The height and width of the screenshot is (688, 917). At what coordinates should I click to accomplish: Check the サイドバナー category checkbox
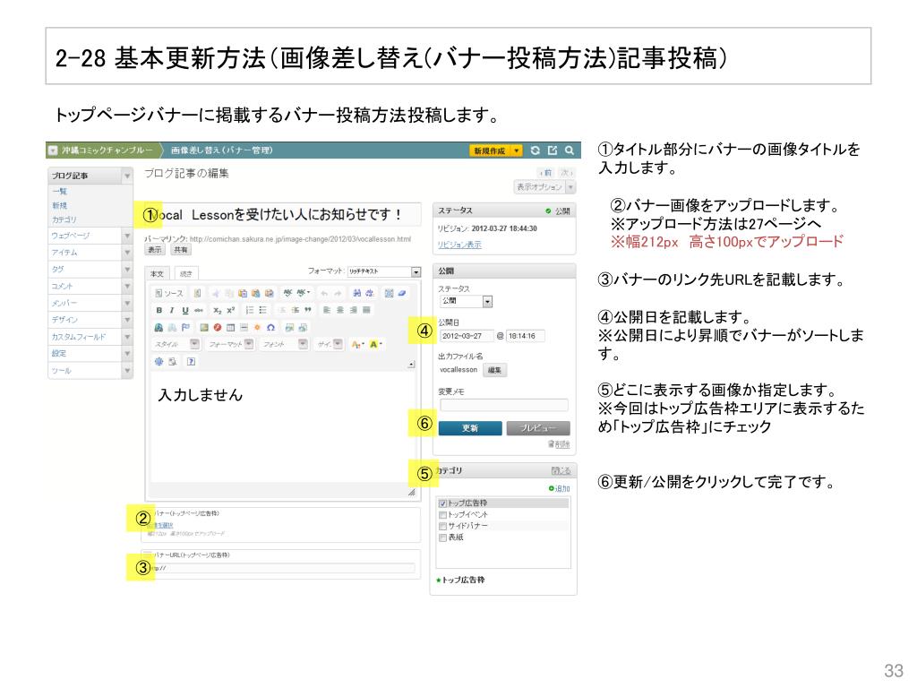442,526
